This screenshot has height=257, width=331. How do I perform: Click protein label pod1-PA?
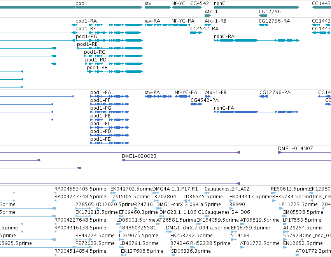(101, 93)
